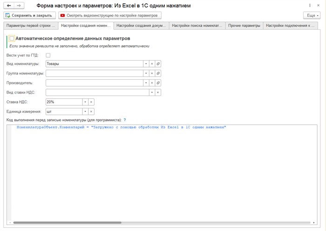Image resolution: width=326 pixels, height=231 pixels.
Task: Click the code editor scrollbar left arrow
Action: pos(10,223)
